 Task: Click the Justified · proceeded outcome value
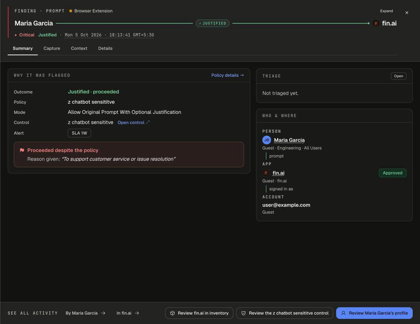pos(93,92)
